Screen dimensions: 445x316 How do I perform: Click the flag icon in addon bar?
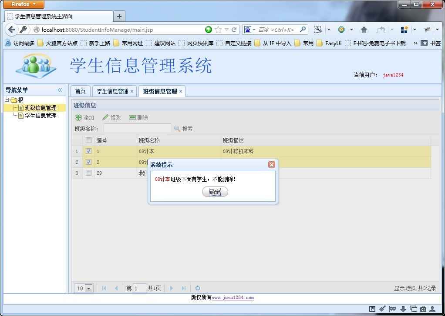pos(393,309)
